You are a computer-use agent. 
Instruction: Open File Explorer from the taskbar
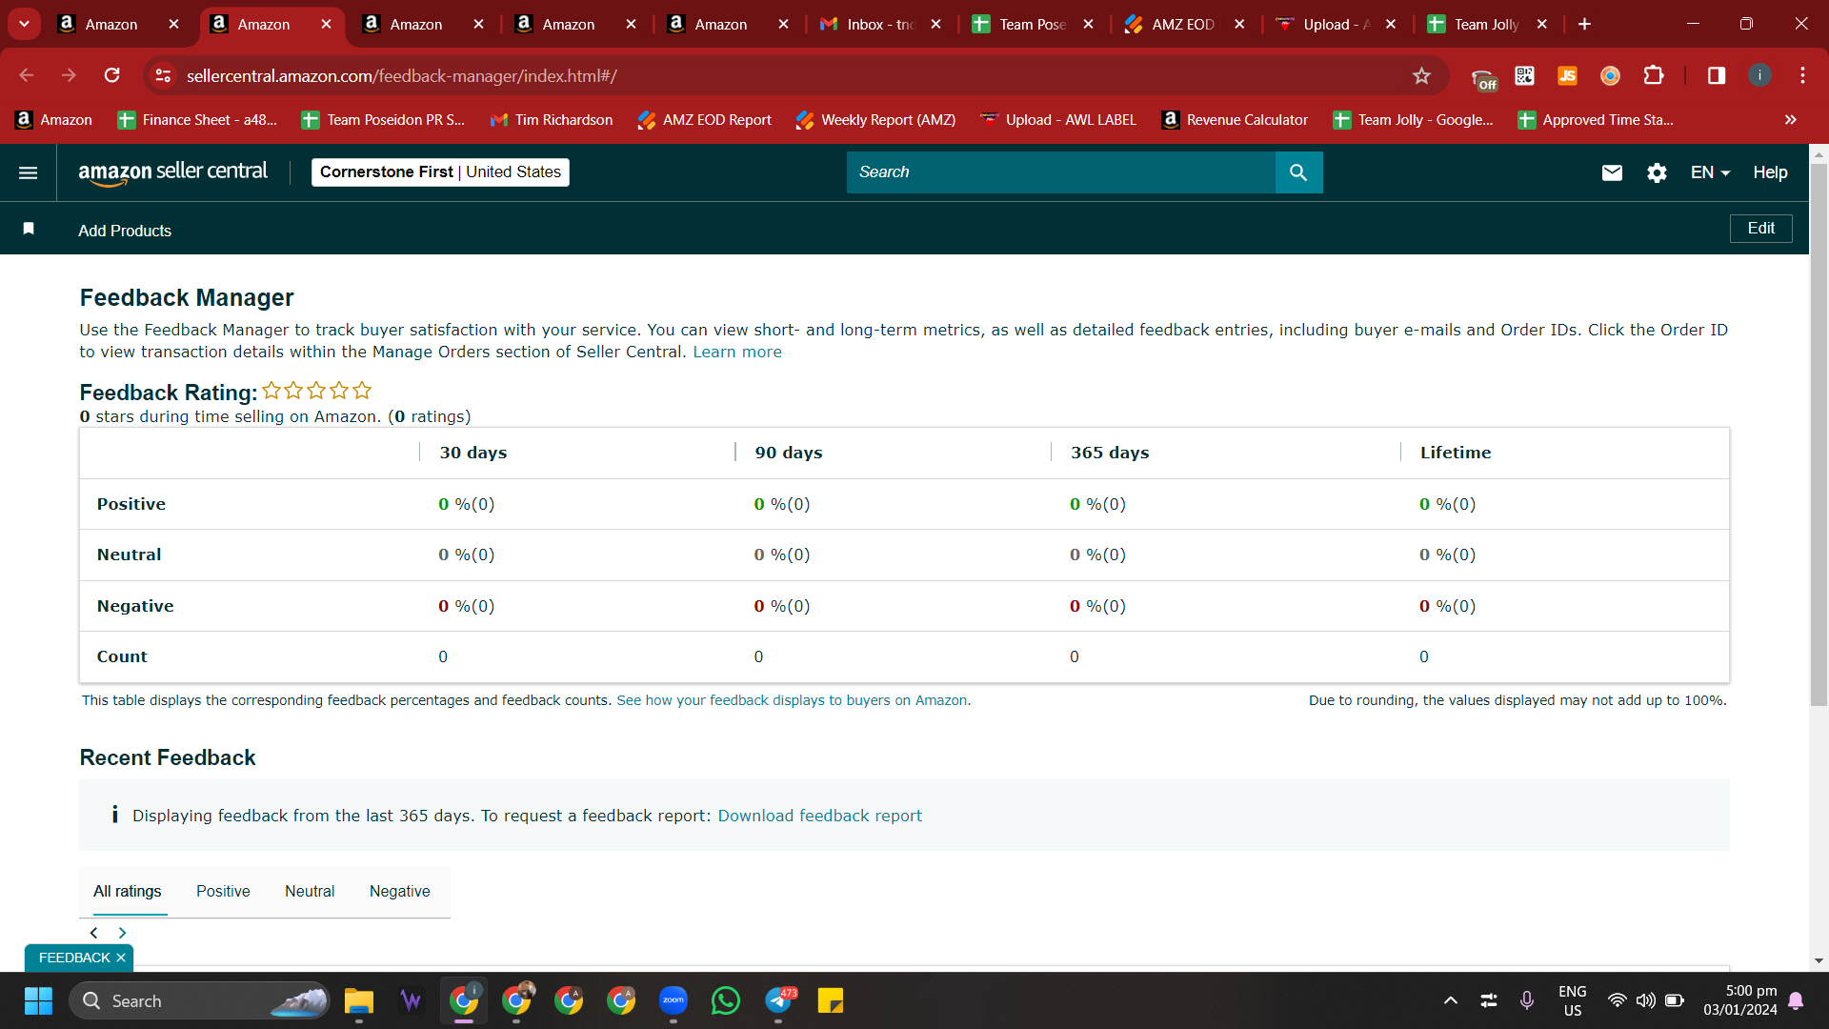pyautogui.click(x=359, y=1000)
